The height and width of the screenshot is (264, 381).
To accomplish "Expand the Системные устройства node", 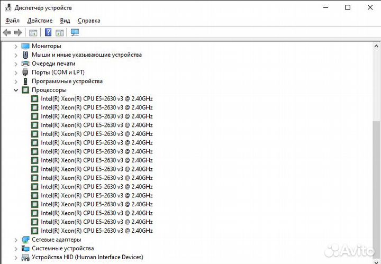I will point(16,249).
